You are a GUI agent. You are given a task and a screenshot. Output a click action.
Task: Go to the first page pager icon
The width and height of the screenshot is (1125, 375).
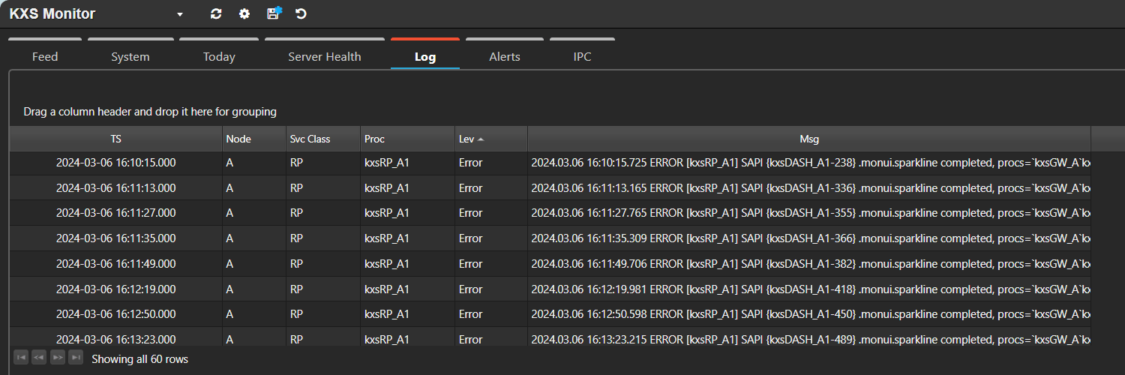tap(21, 358)
